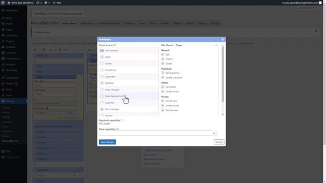326x183 pixels.
Task: Toggle Edit private checkbox
Action: point(162,101)
